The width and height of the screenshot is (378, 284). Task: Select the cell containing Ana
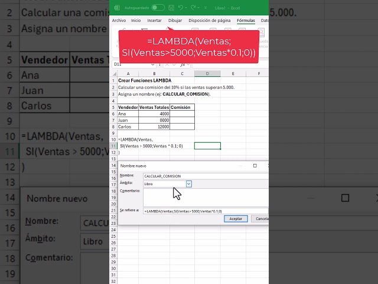point(128,114)
